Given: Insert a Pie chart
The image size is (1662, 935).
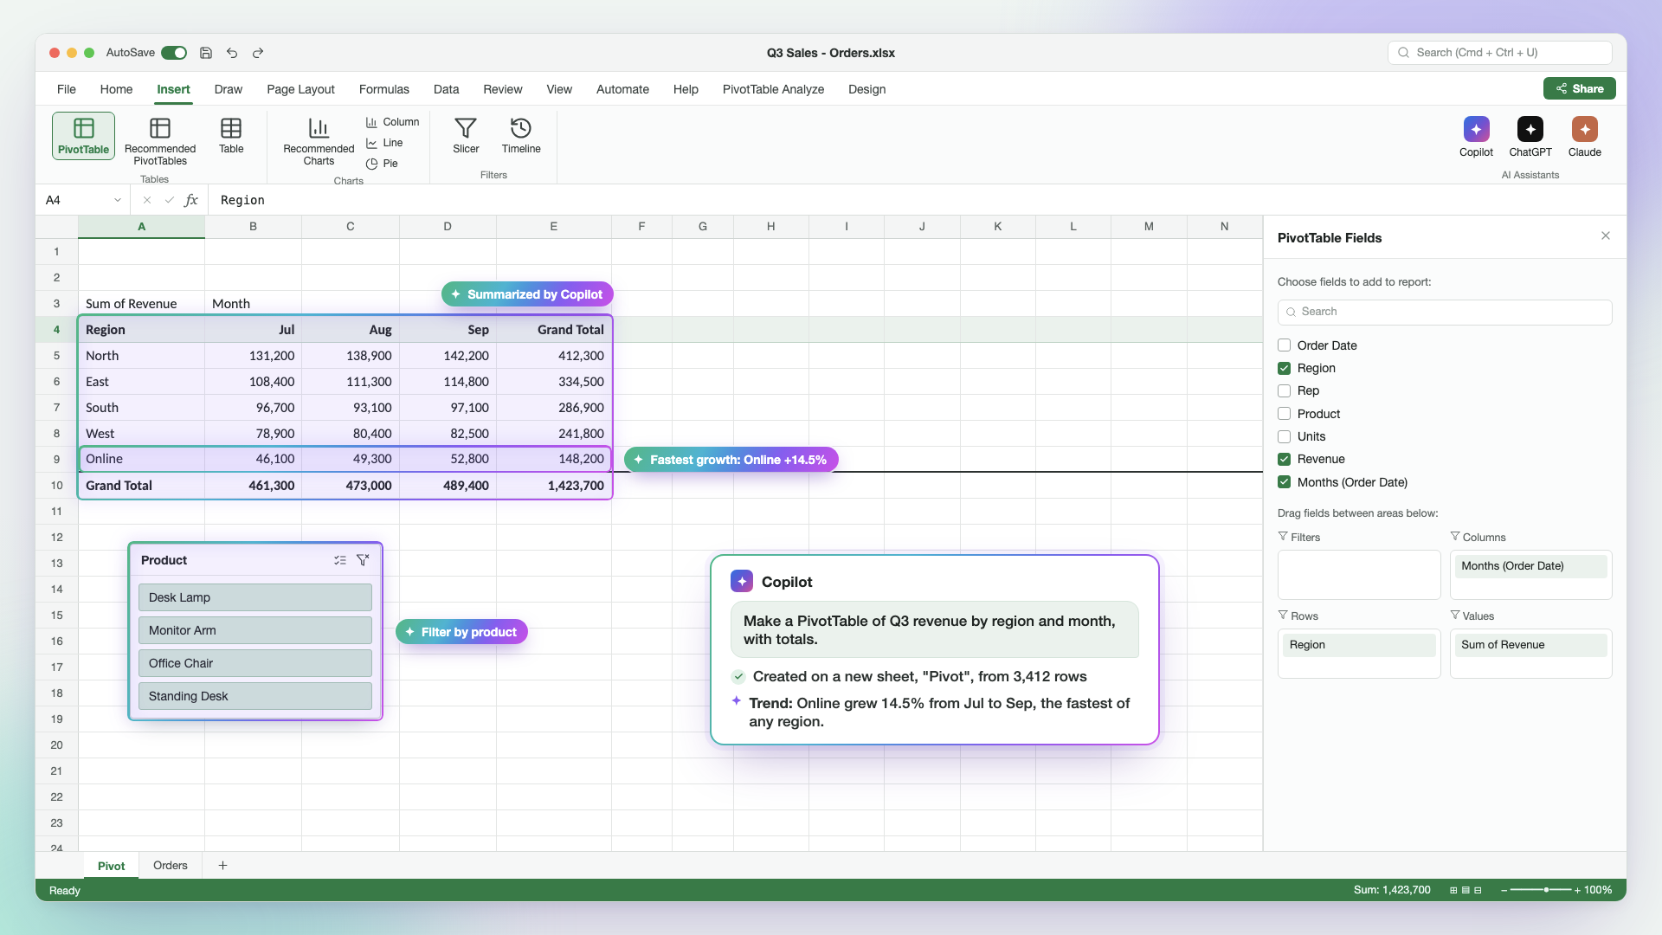Looking at the screenshot, I should [x=382, y=164].
